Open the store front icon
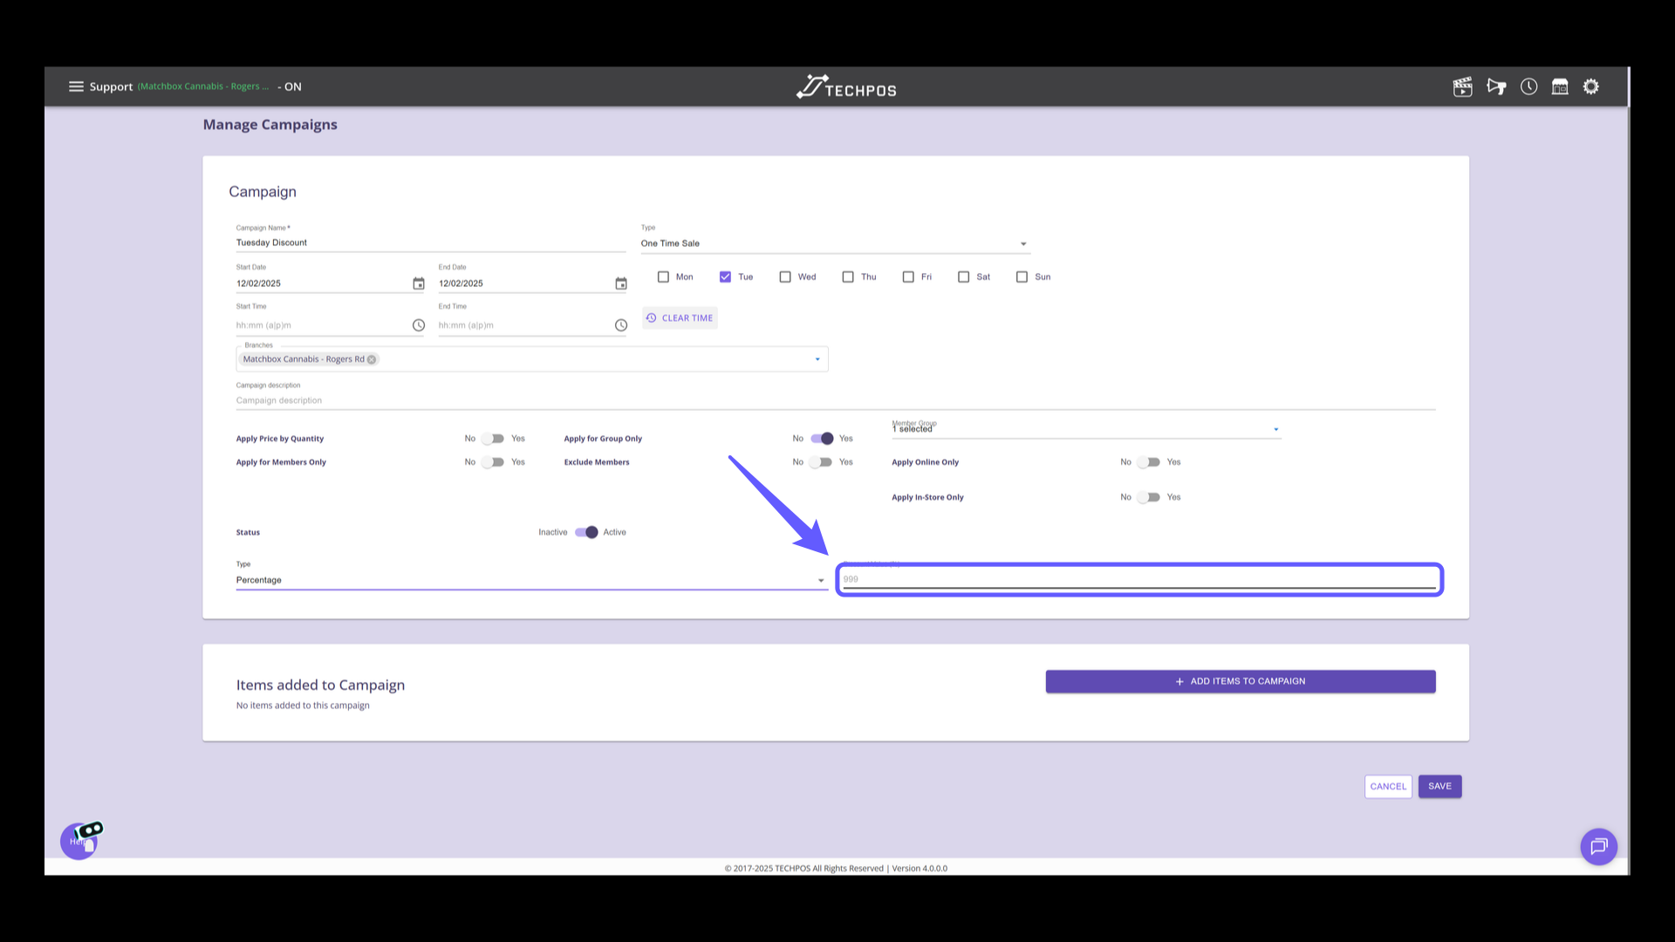Image resolution: width=1675 pixels, height=942 pixels. (x=1560, y=86)
